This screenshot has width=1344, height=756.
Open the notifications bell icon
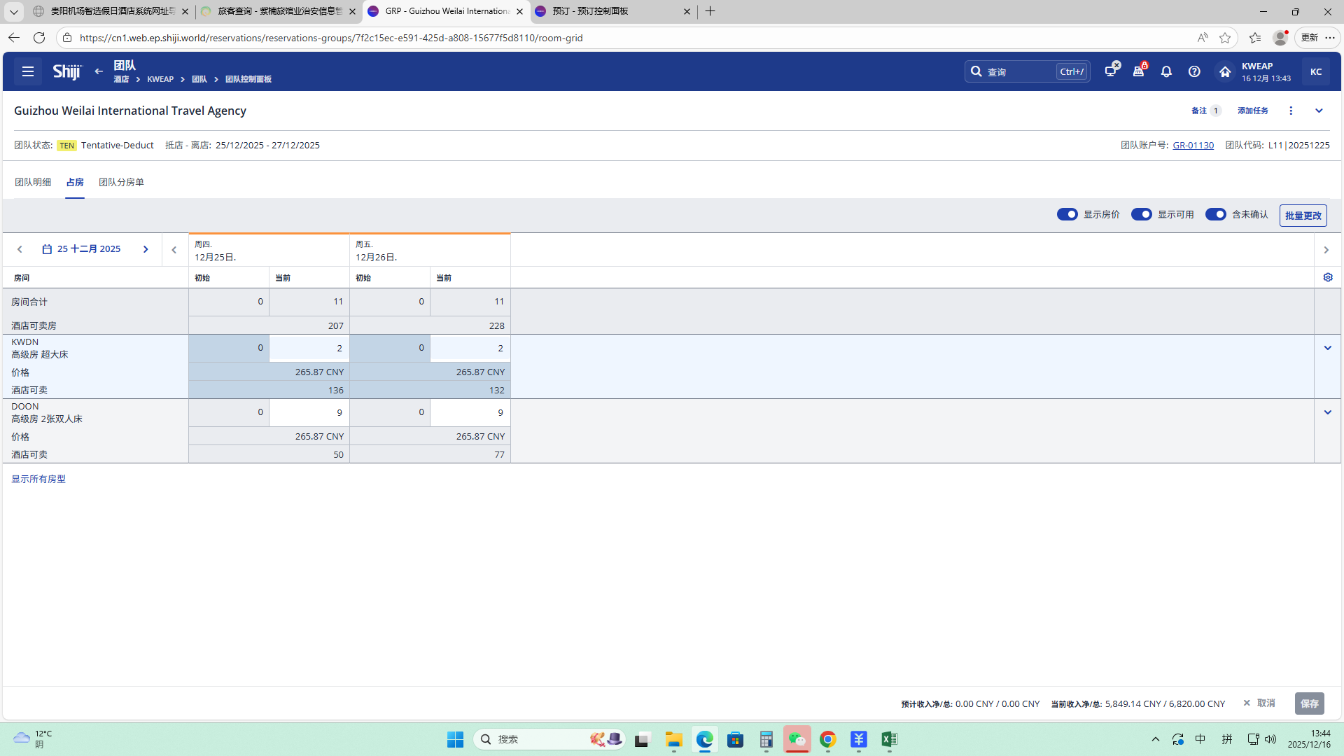click(x=1166, y=71)
